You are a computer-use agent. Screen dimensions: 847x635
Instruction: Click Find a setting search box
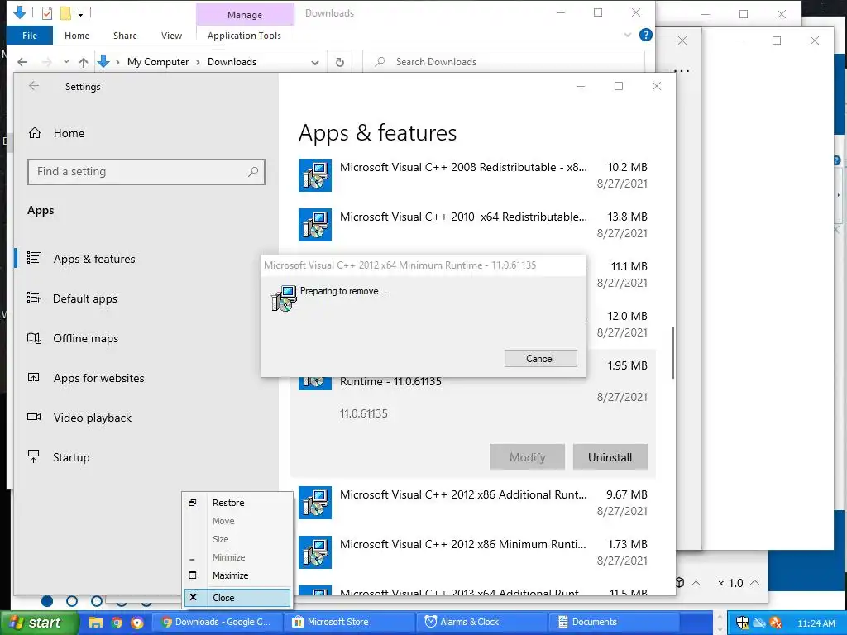pos(146,172)
